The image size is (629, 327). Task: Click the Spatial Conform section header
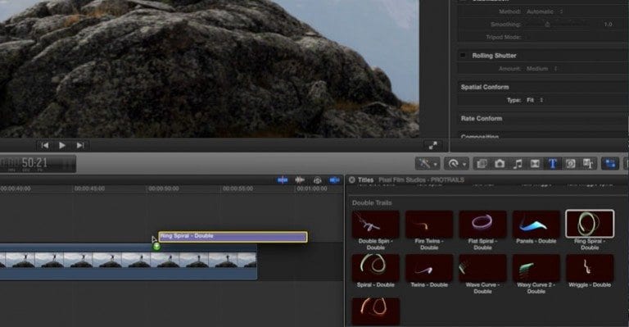coord(485,87)
